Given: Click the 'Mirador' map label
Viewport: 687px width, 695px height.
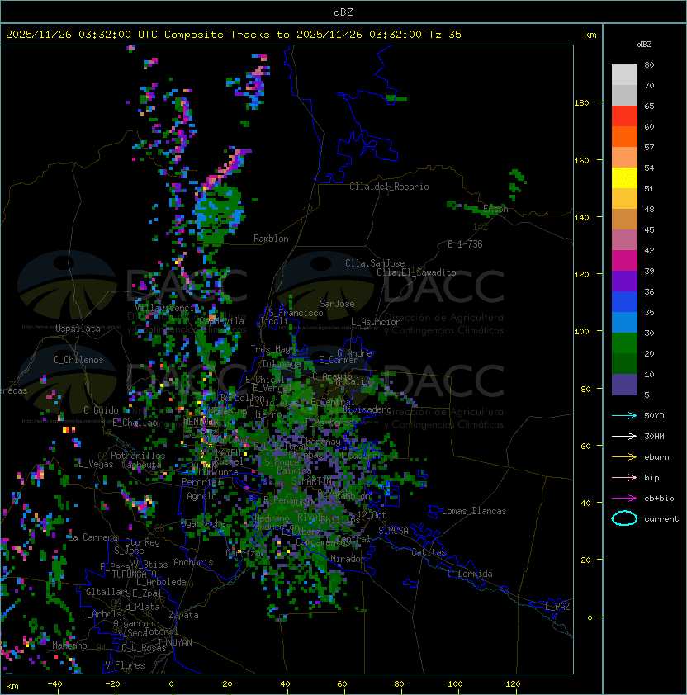Looking at the screenshot, I should [348, 559].
